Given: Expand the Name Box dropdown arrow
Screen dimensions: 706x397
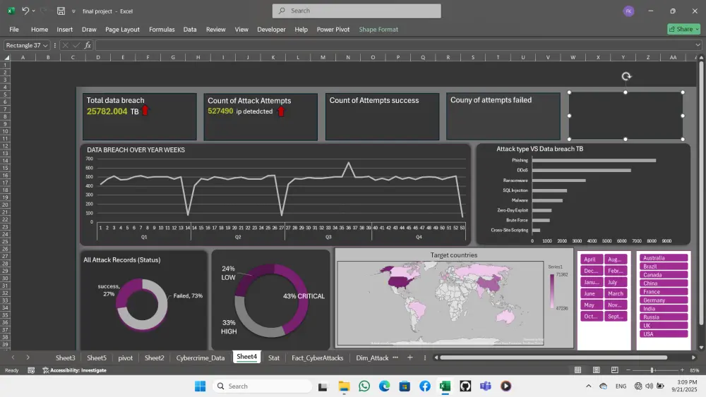Looking at the screenshot, I should [45, 45].
